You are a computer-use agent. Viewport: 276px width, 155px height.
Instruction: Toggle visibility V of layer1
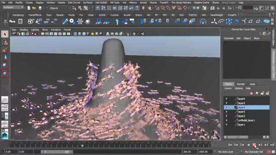coord(226,125)
